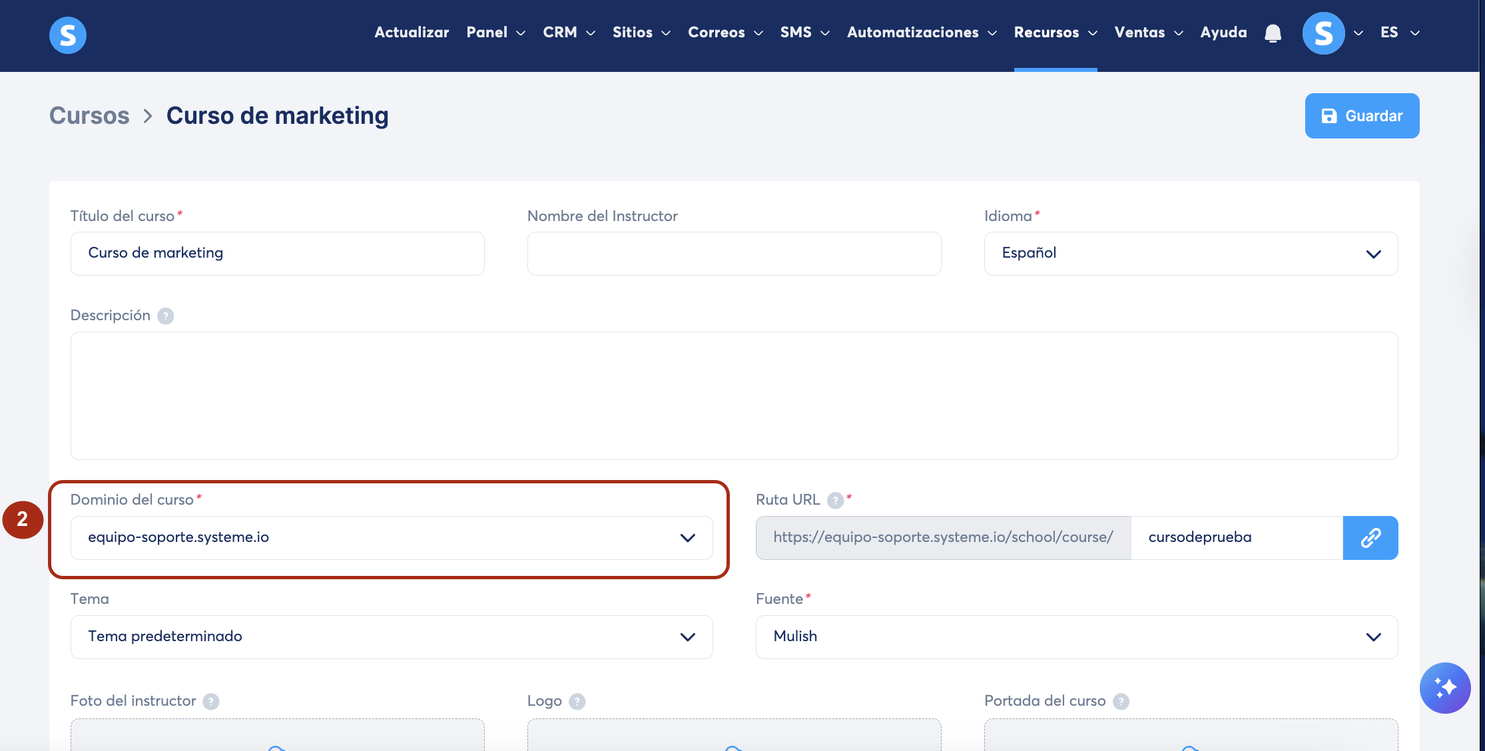The image size is (1485, 751).
Task: Click Portada del curso help icon
Action: [x=1121, y=702]
